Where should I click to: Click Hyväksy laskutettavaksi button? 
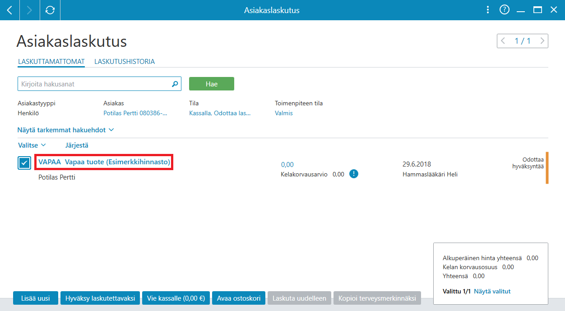[100, 298]
